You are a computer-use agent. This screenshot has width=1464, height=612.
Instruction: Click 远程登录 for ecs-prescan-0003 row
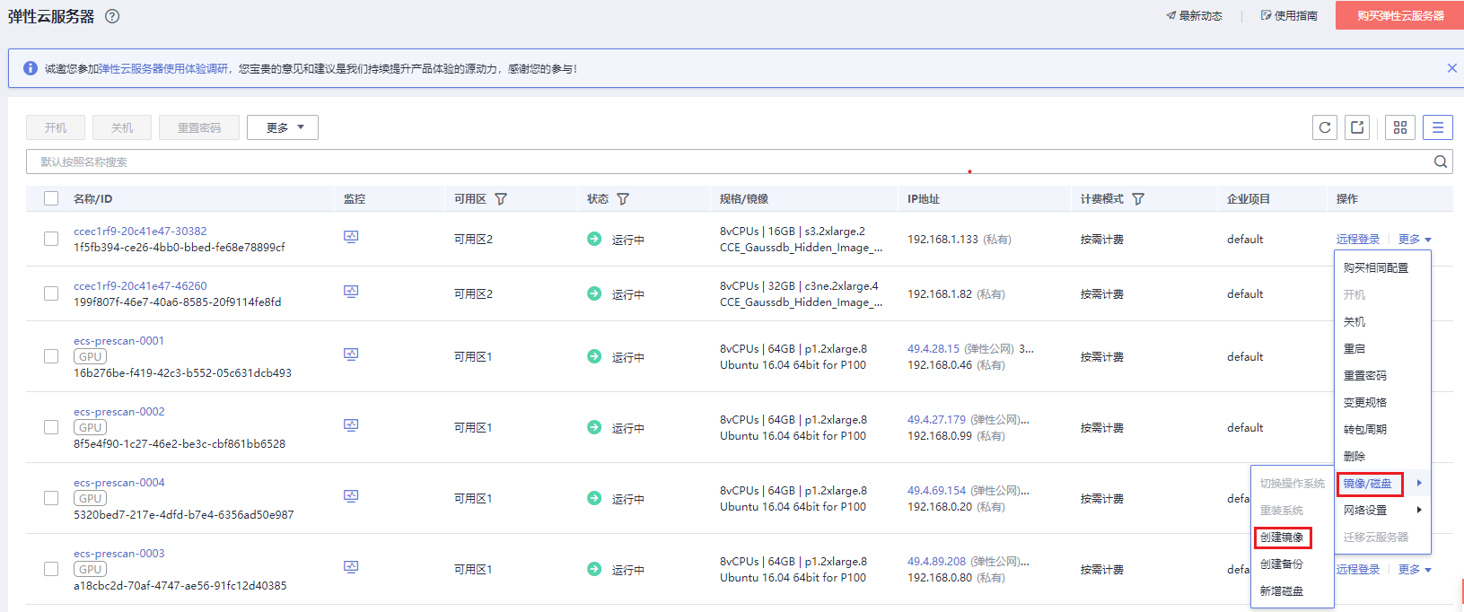click(x=1358, y=570)
